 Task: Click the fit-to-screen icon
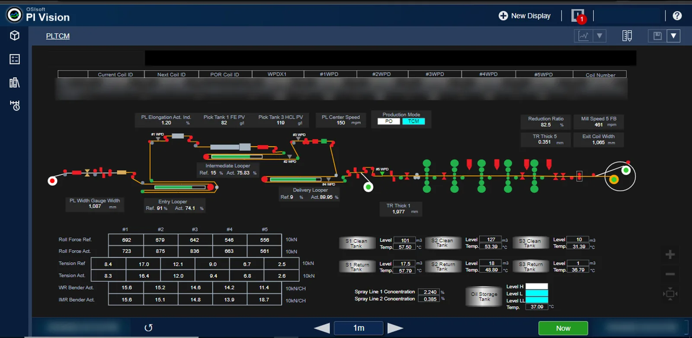coord(670,294)
